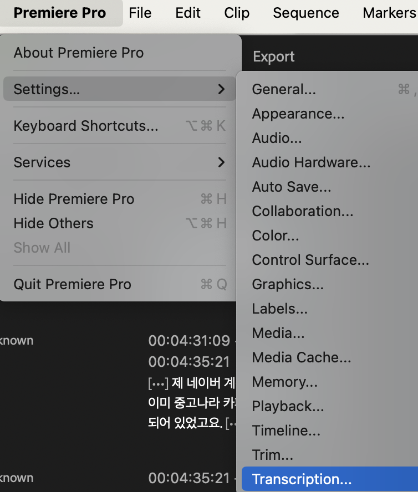Open Appearance settings
This screenshot has width=418, height=492.
[x=330, y=114]
